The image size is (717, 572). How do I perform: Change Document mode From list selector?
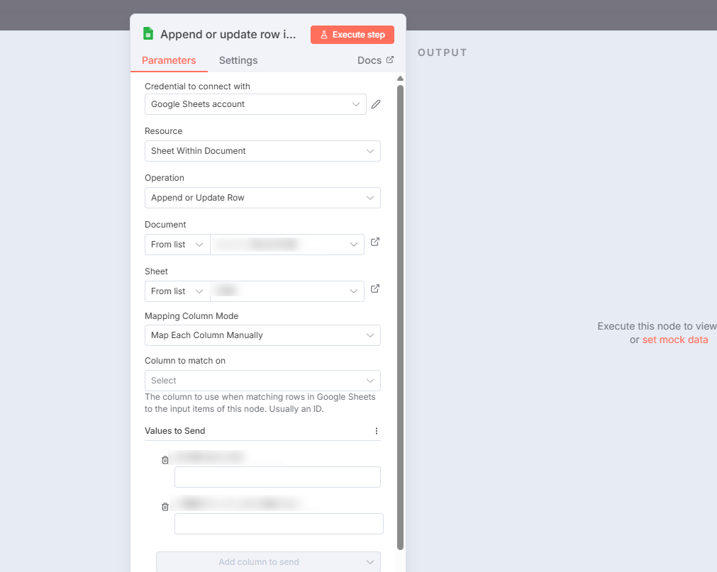tap(177, 245)
